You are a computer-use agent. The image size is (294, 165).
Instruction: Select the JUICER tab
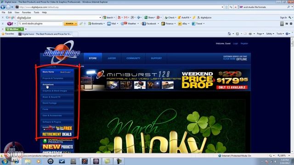[x=112, y=58]
